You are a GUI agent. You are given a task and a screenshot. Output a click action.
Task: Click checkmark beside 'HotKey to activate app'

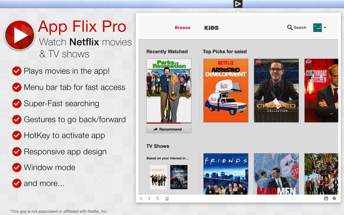pyautogui.click(x=17, y=135)
